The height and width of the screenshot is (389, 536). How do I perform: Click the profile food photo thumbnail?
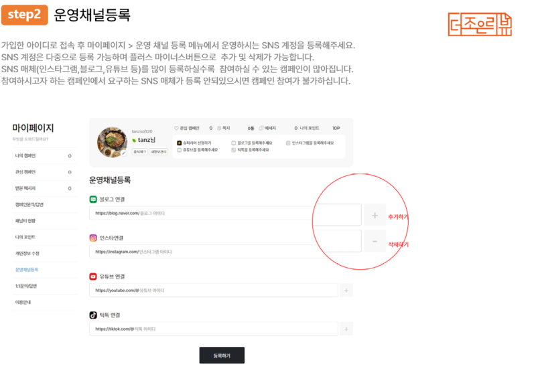click(112, 141)
